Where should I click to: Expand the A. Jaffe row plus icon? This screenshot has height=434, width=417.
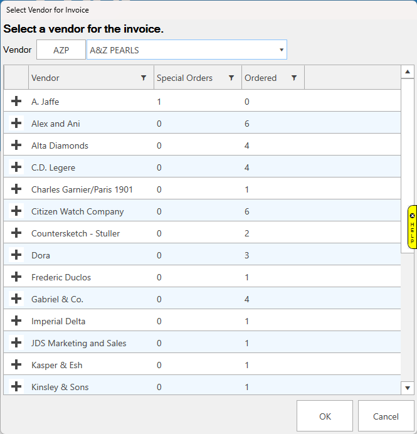(16, 101)
